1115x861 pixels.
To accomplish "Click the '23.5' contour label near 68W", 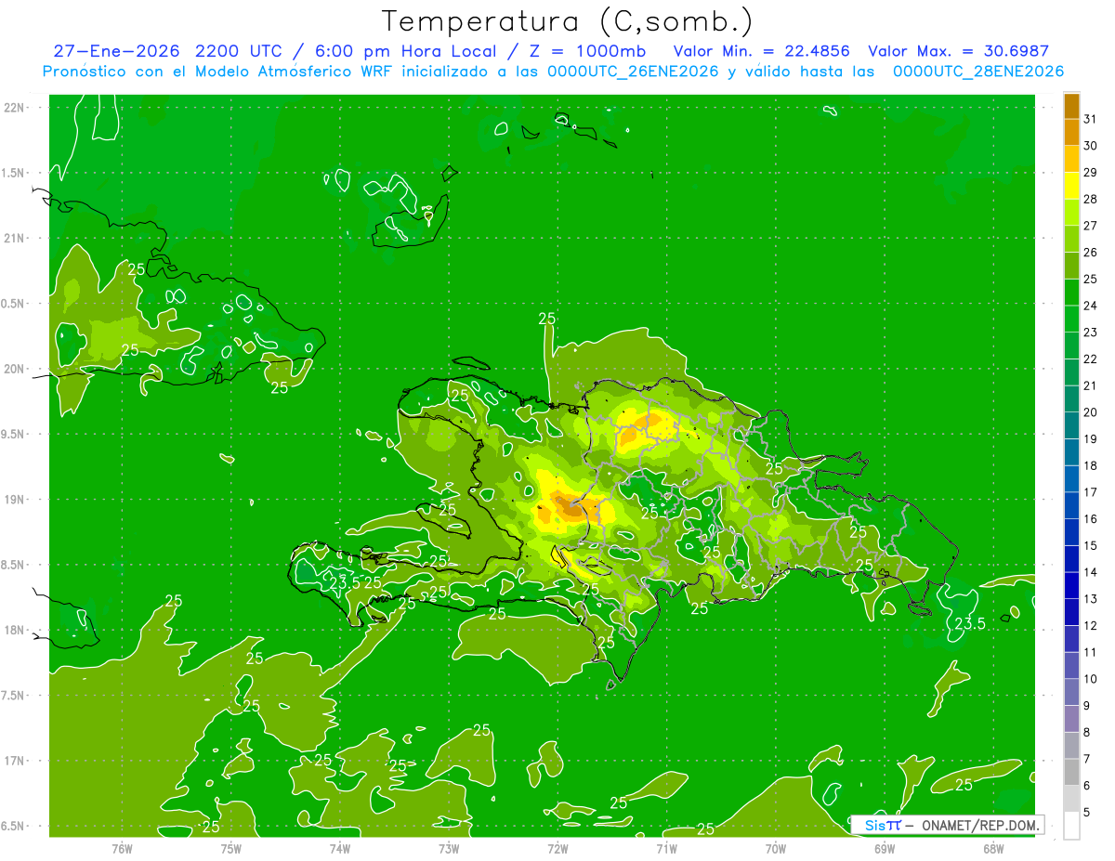I will click(x=969, y=624).
